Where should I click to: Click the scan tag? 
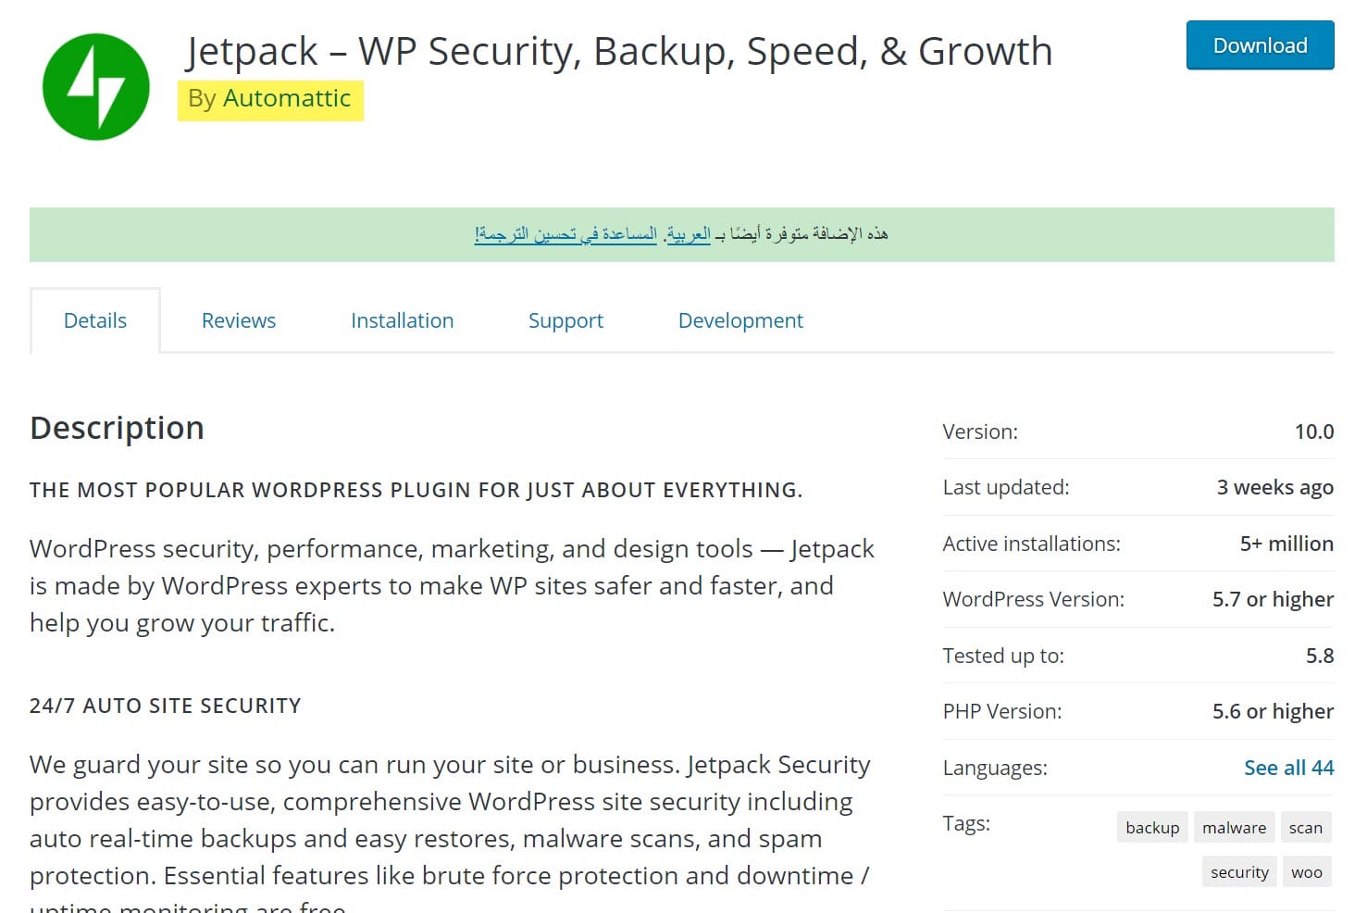click(1305, 828)
